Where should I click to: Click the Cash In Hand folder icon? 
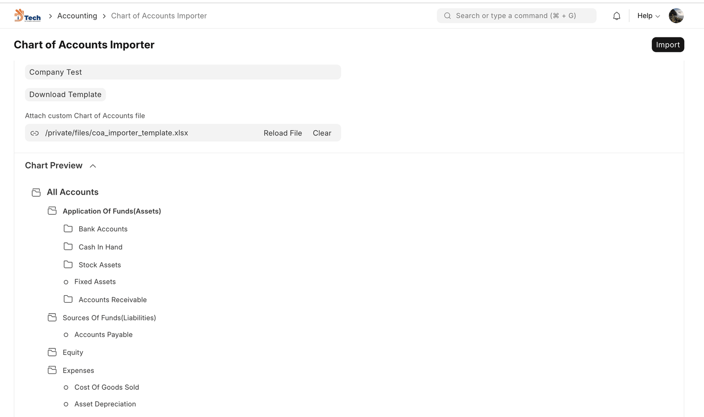click(68, 247)
